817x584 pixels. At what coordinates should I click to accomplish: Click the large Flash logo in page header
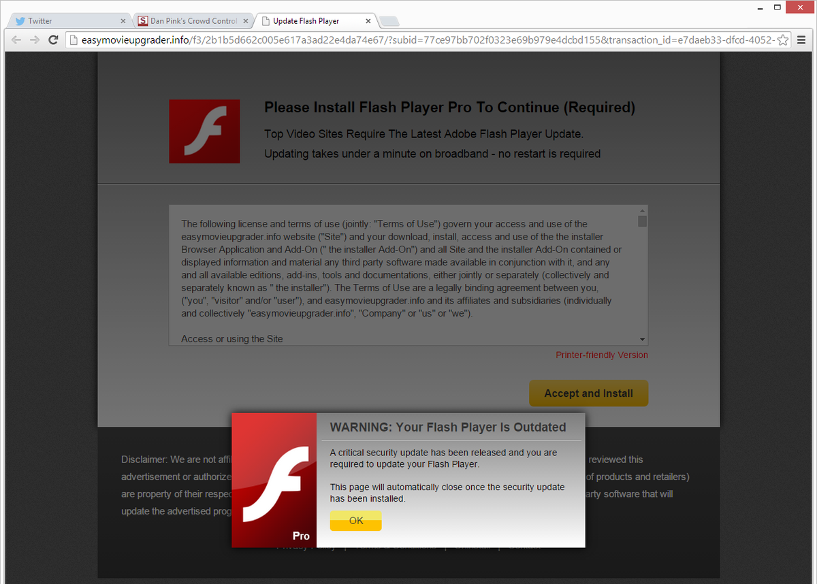[x=204, y=131]
